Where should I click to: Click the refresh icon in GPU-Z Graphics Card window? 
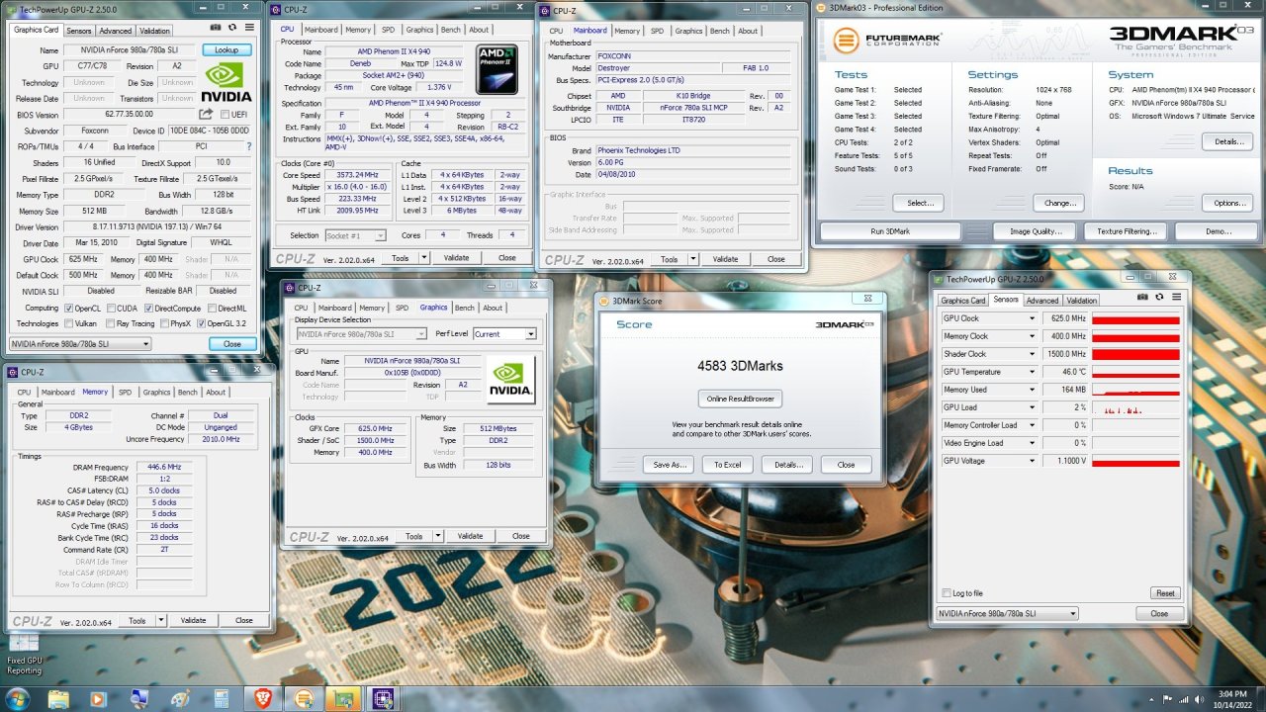pyautogui.click(x=231, y=28)
